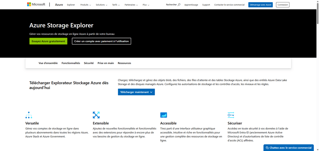Click Contacter le service commercial

coord(229,5)
